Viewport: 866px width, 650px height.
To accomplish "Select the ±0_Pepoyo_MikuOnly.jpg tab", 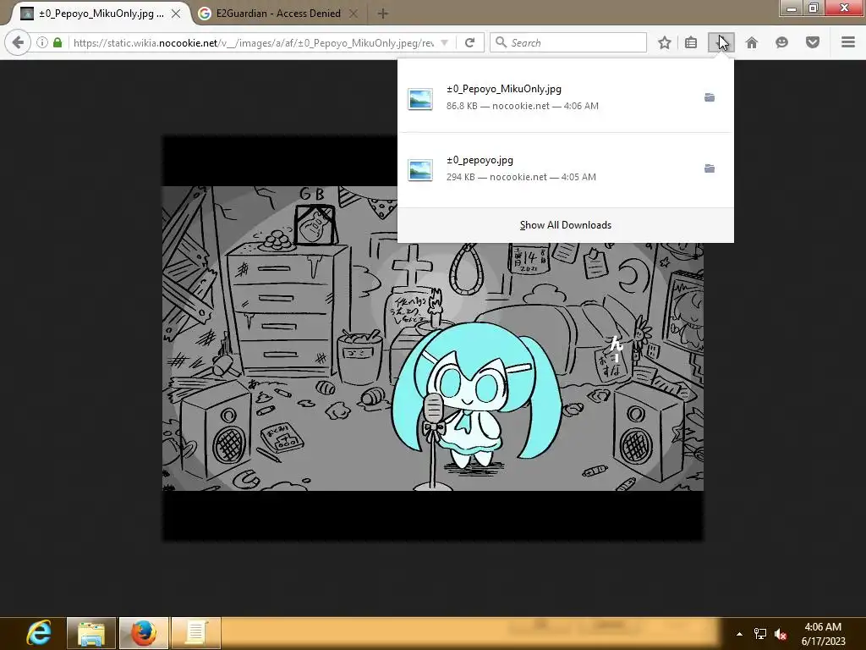I will 101,14.
